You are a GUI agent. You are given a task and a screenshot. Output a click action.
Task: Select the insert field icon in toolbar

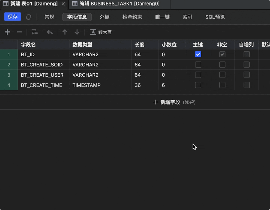pyautogui.click(x=34, y=32)
